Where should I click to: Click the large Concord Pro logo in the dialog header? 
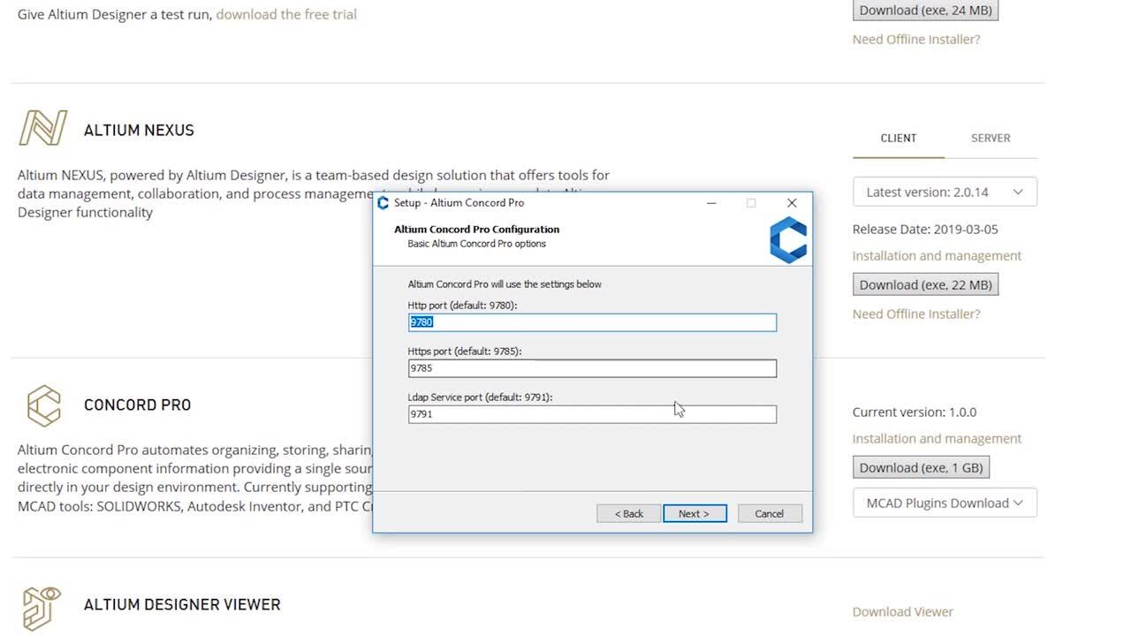[787, 240]
